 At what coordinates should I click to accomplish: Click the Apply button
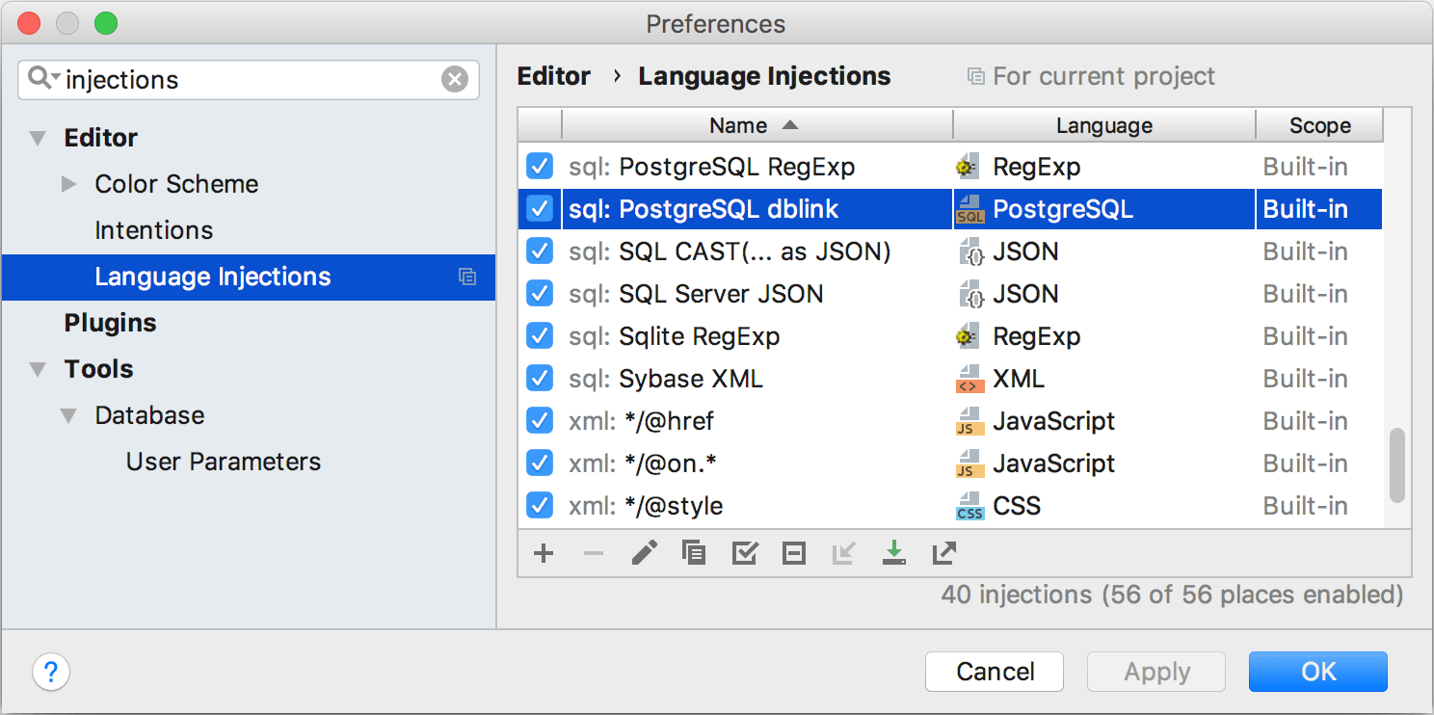tap(1155, 672)
